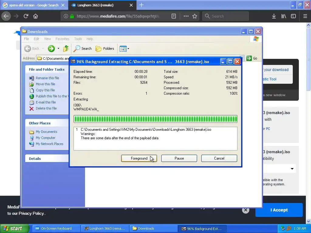The image size is (311, 233).
Task: Open the Tools menu in Downloads window
Action: pos(78,39)
